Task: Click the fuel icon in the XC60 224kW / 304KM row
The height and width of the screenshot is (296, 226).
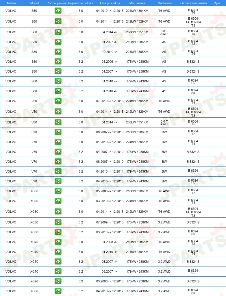Action: [x=58, y=201]
